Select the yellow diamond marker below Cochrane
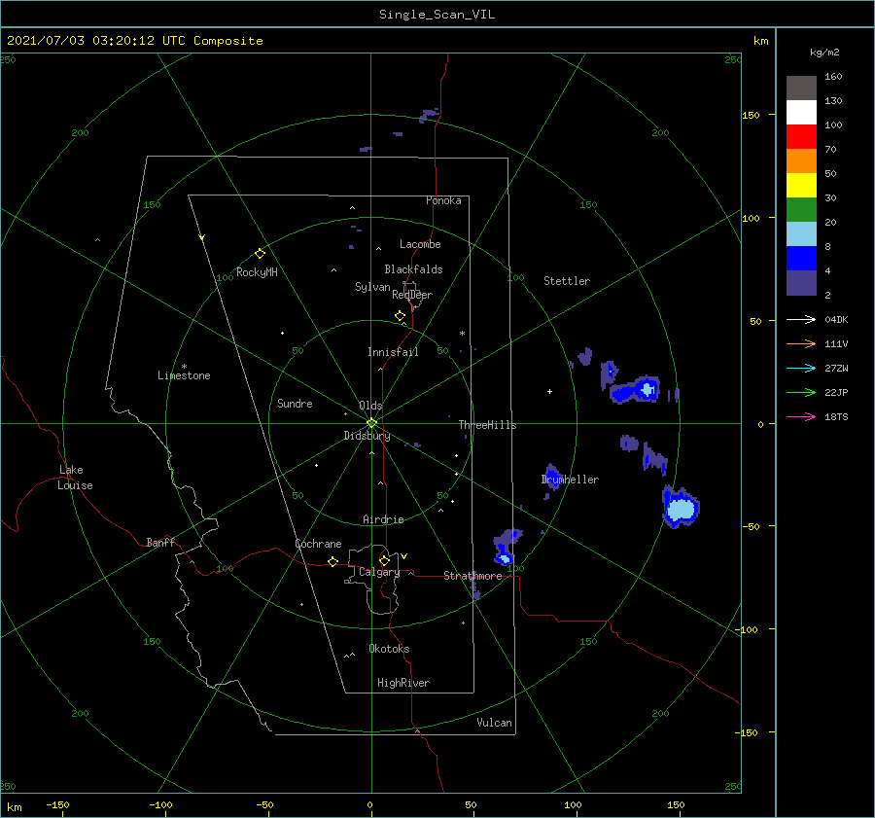 coord(332,561)
